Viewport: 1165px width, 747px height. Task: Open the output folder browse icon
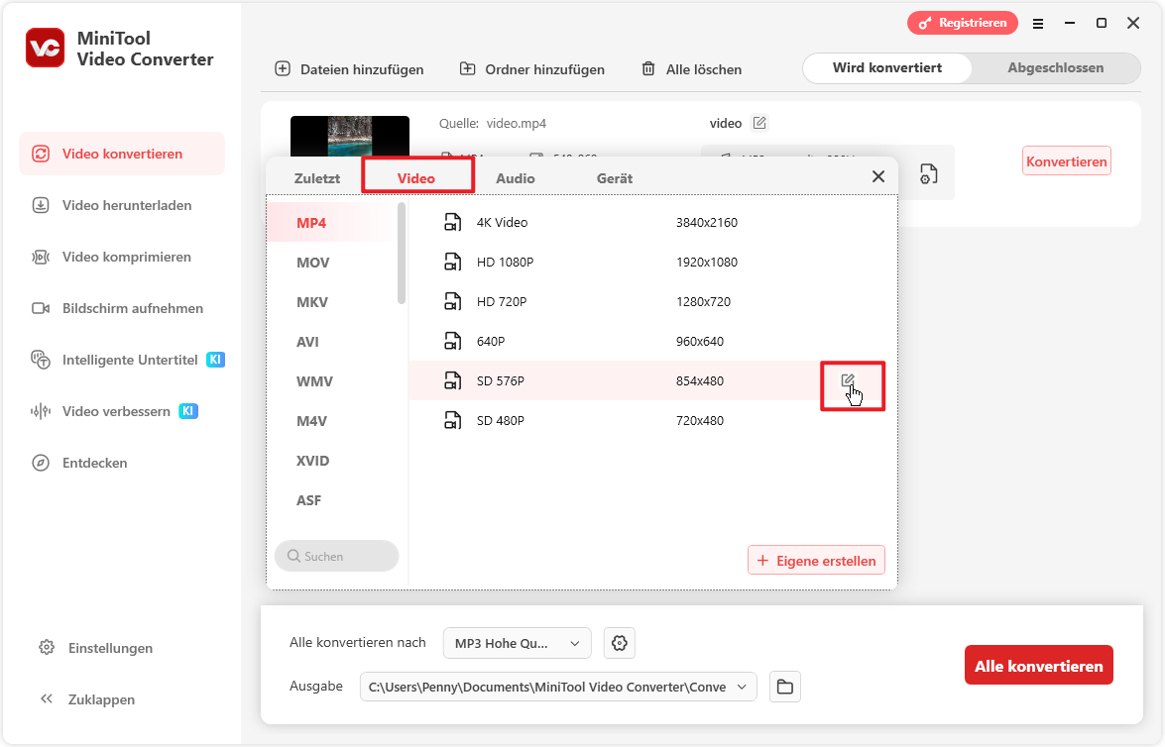click(x=785, y=687)
